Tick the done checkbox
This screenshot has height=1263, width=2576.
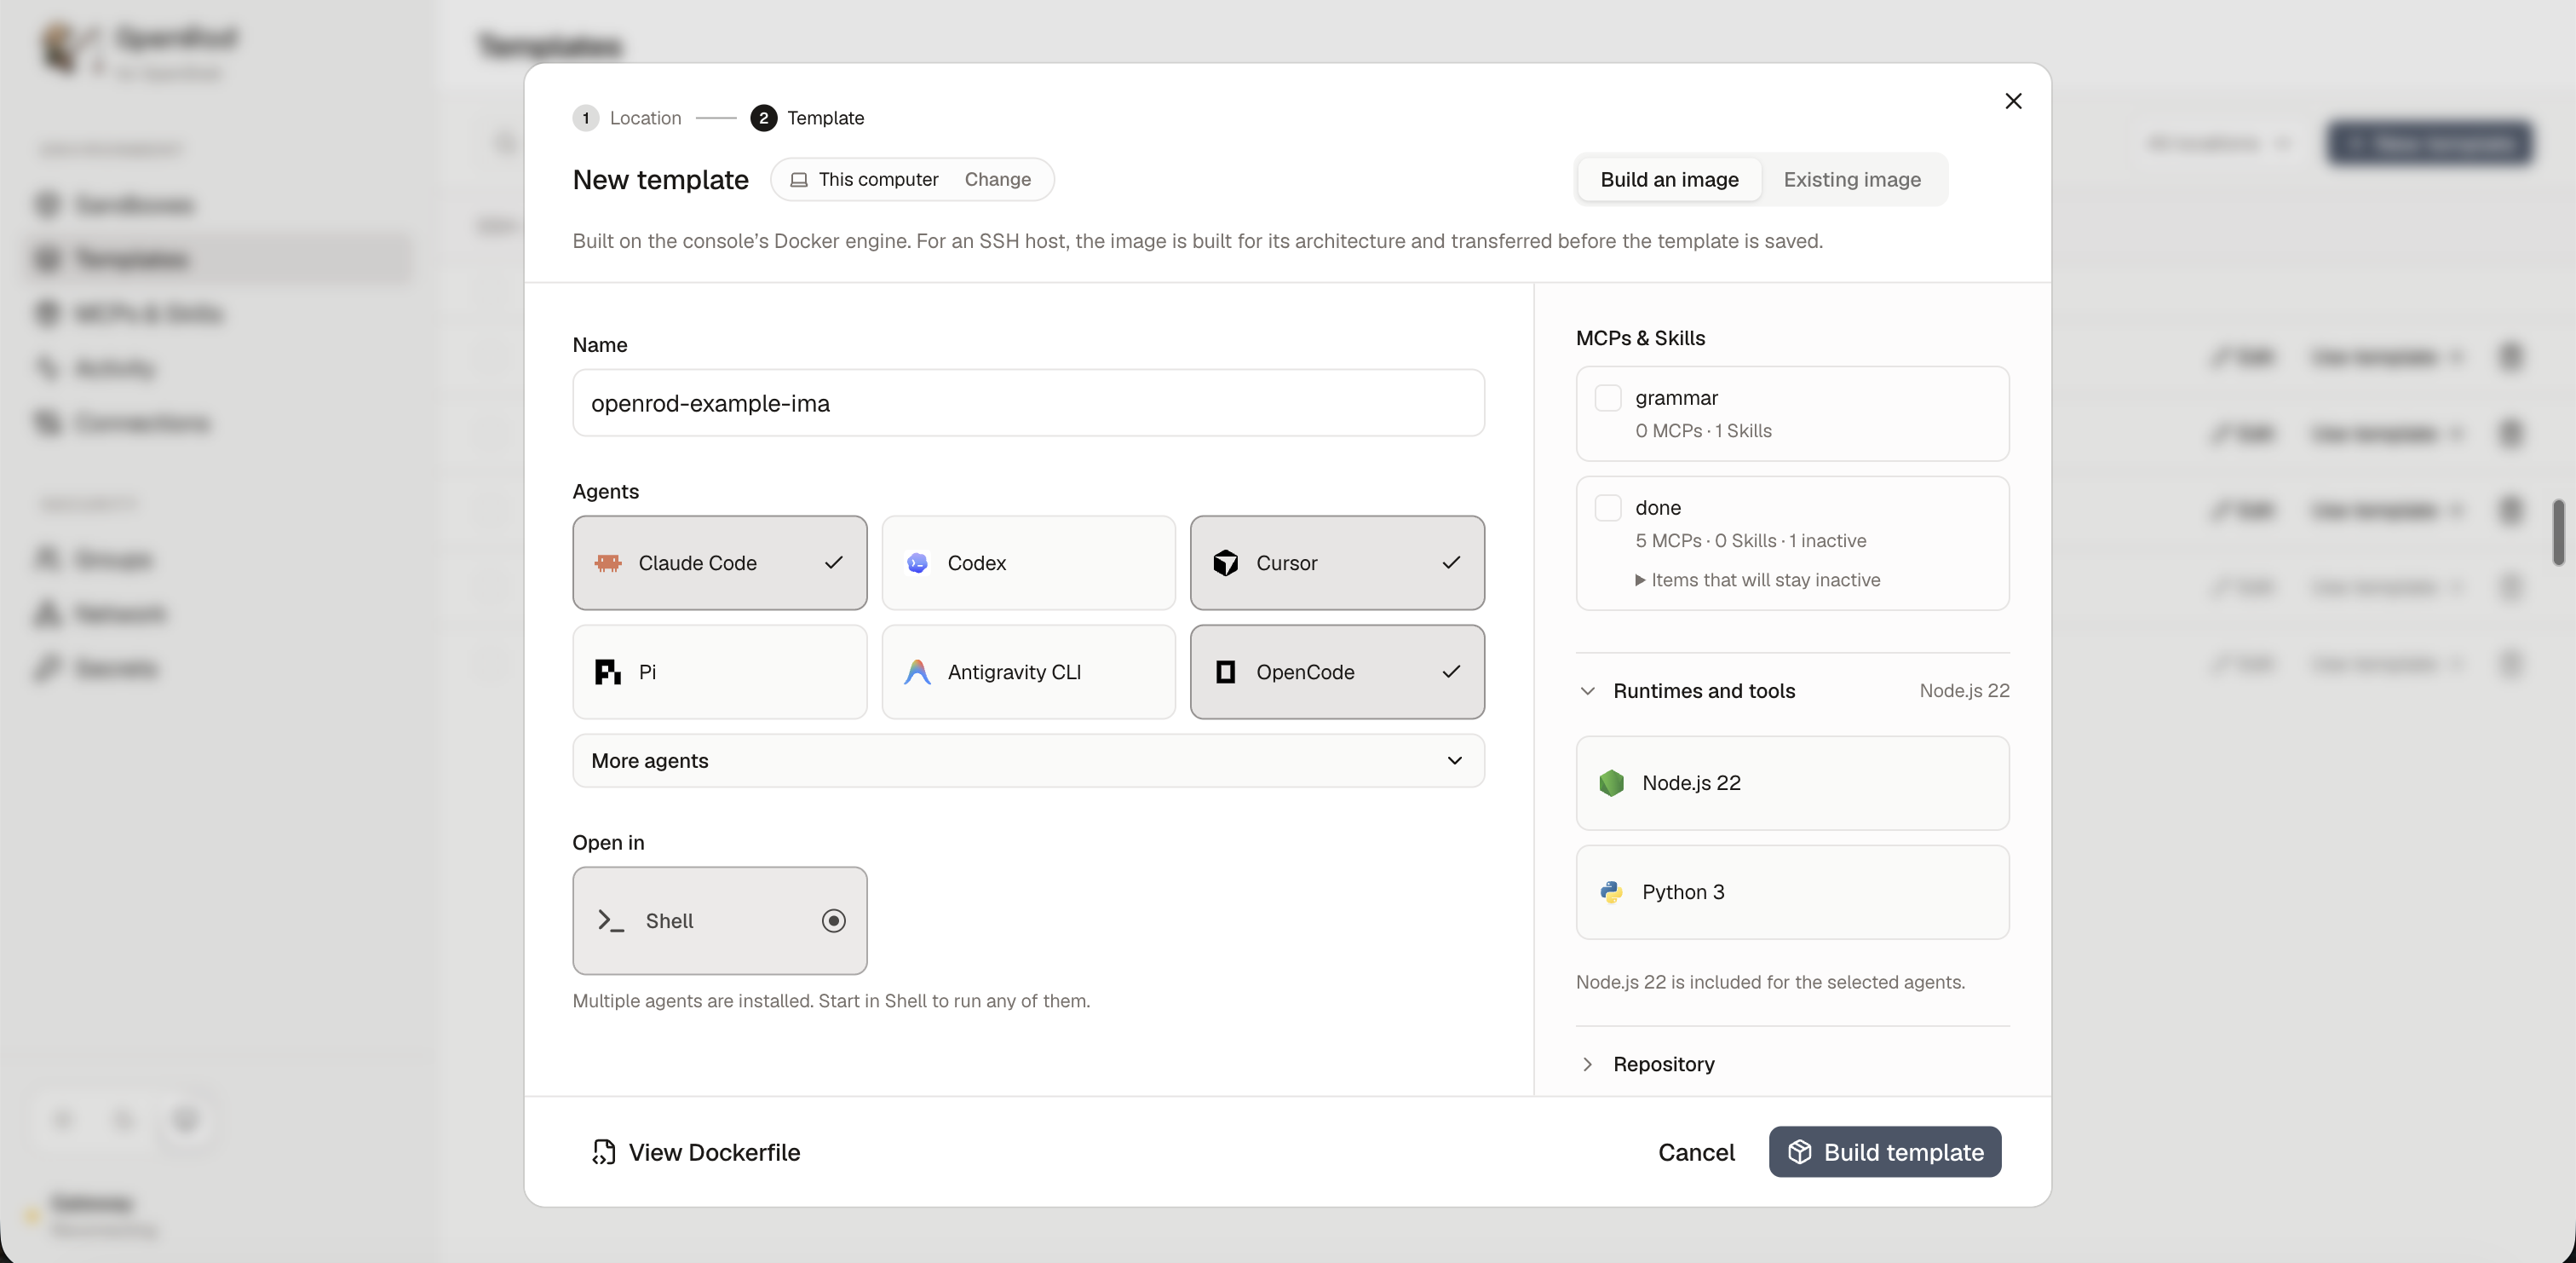coord(1607,509)
